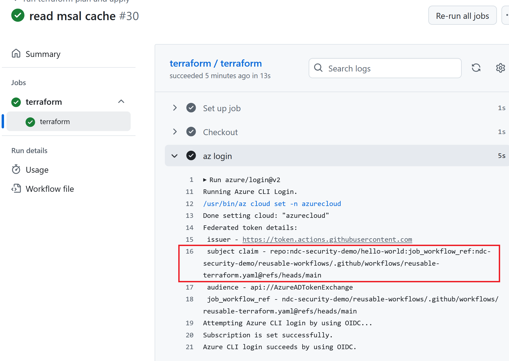Expand the Checkout step logs
The width and height of the screenshot is (509, 361).
[175, 132]
